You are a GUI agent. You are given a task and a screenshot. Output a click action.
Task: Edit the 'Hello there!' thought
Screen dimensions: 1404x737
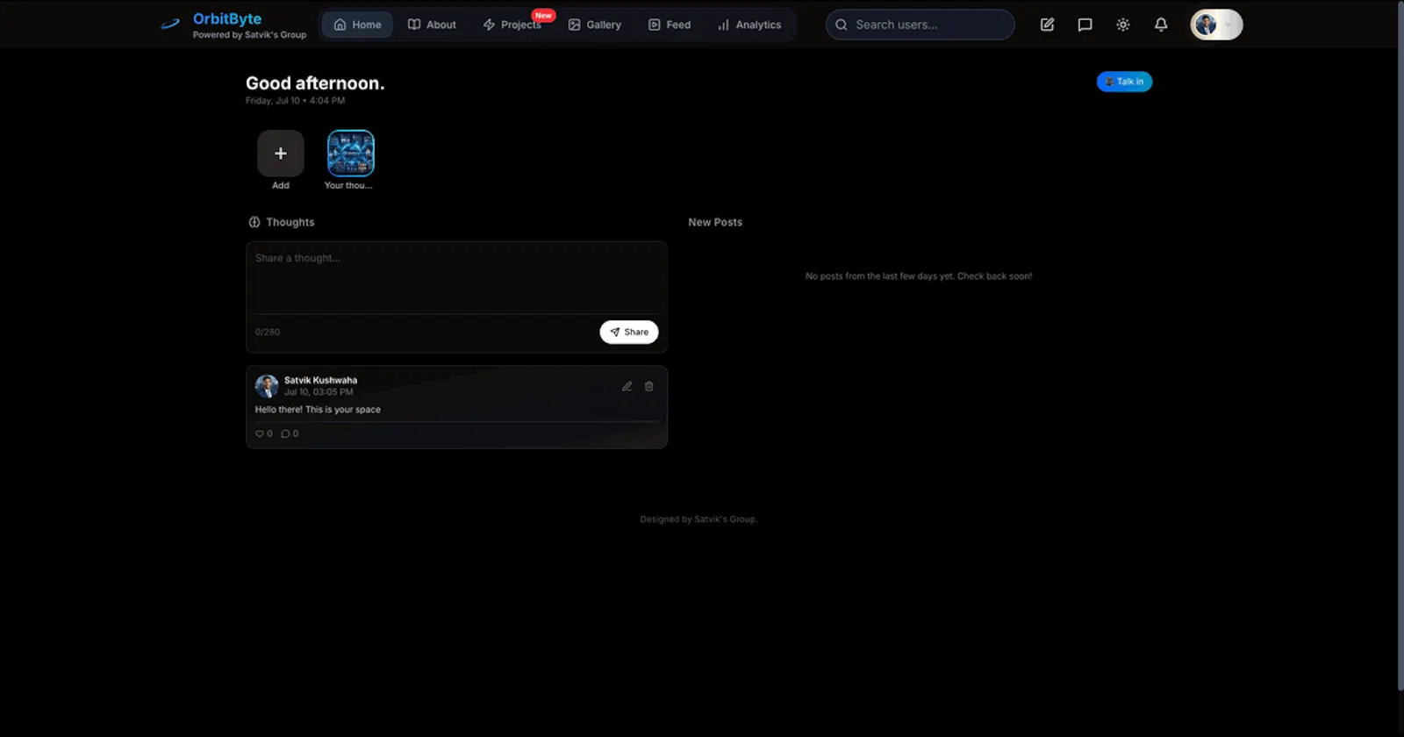click(x=627, y=386)
